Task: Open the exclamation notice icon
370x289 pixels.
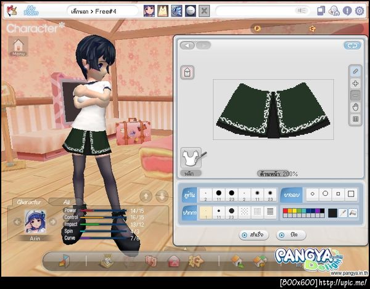Action: (347, 11)
